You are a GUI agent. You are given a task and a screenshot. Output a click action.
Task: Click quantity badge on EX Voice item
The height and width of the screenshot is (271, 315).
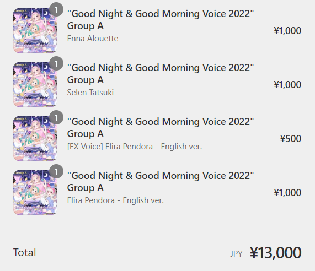[56, 117]
